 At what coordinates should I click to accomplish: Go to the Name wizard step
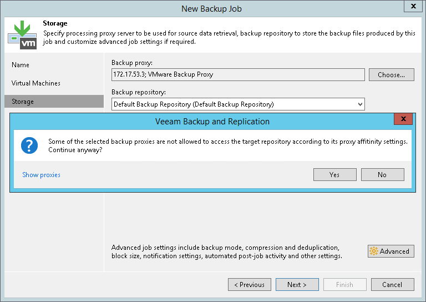(x=21, y=65)
